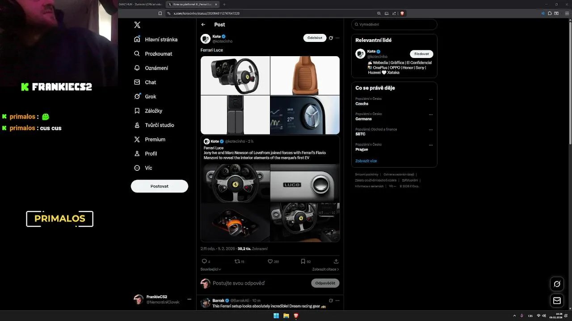Viewport: 572px width, 321px height.
Task: Click page vertical scrollbar
Action: point(570,82)
